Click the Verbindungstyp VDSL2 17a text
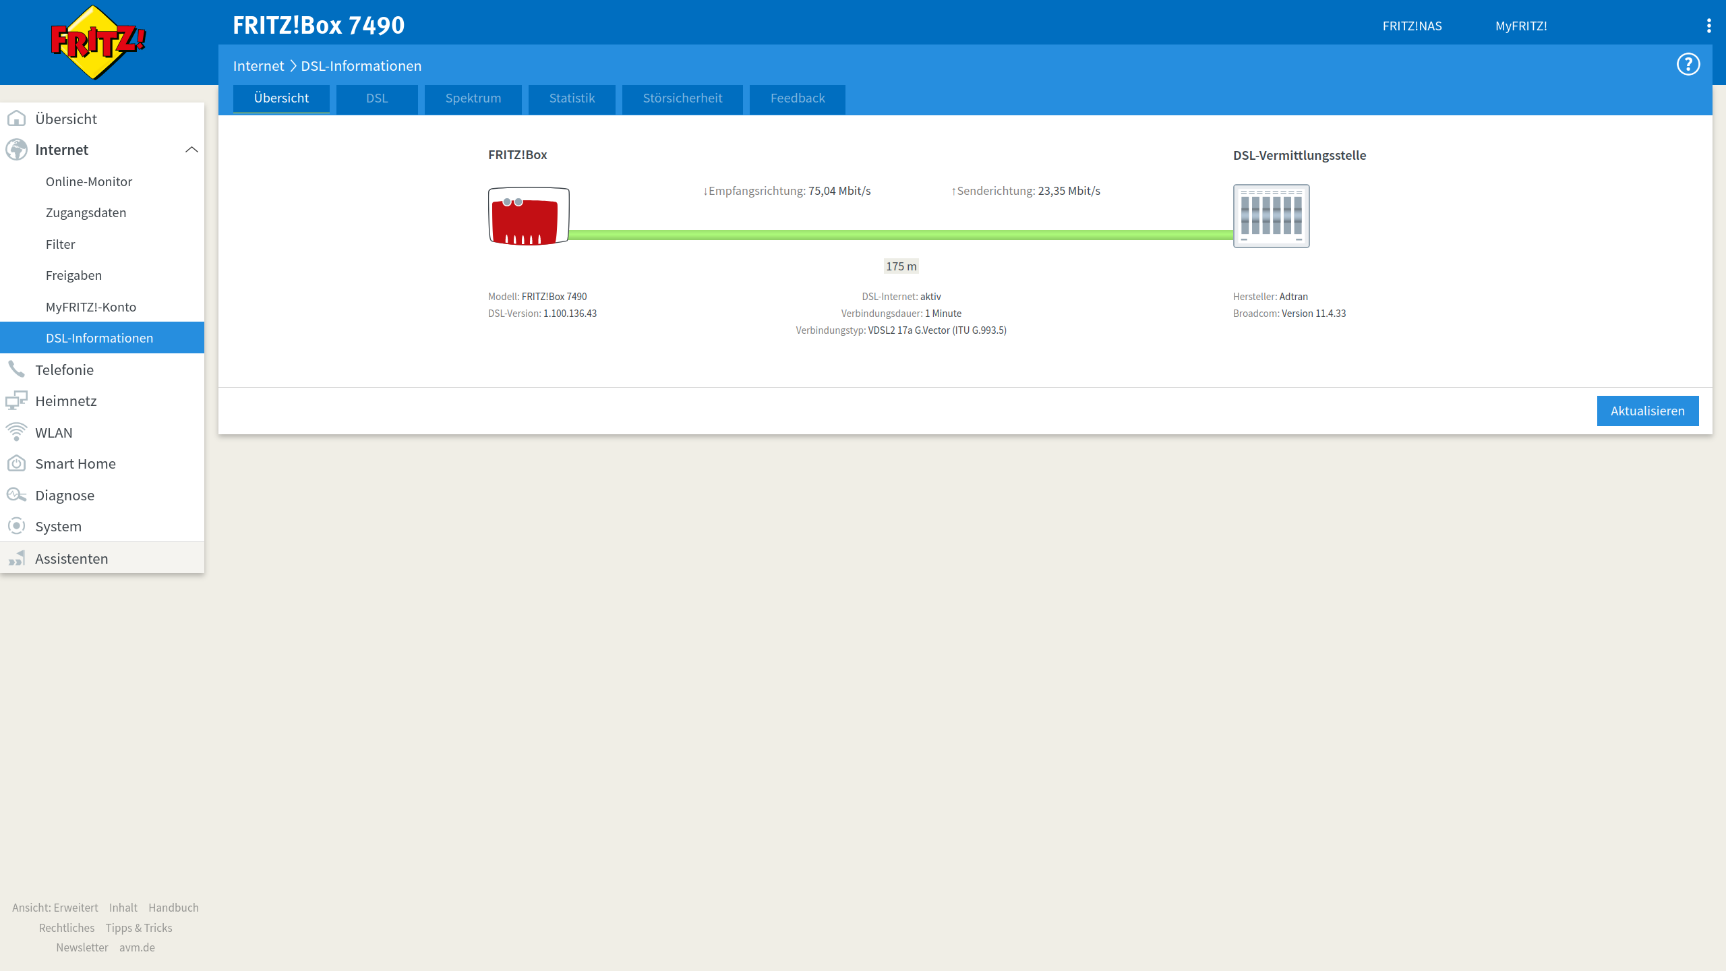This screenshot has width=1726, height=971. 901,330
